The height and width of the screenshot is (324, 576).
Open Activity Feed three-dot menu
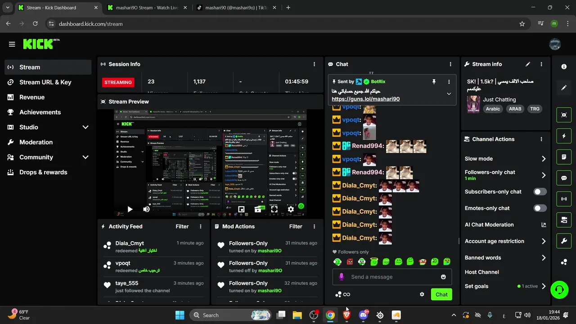click(x=201, y=226)
